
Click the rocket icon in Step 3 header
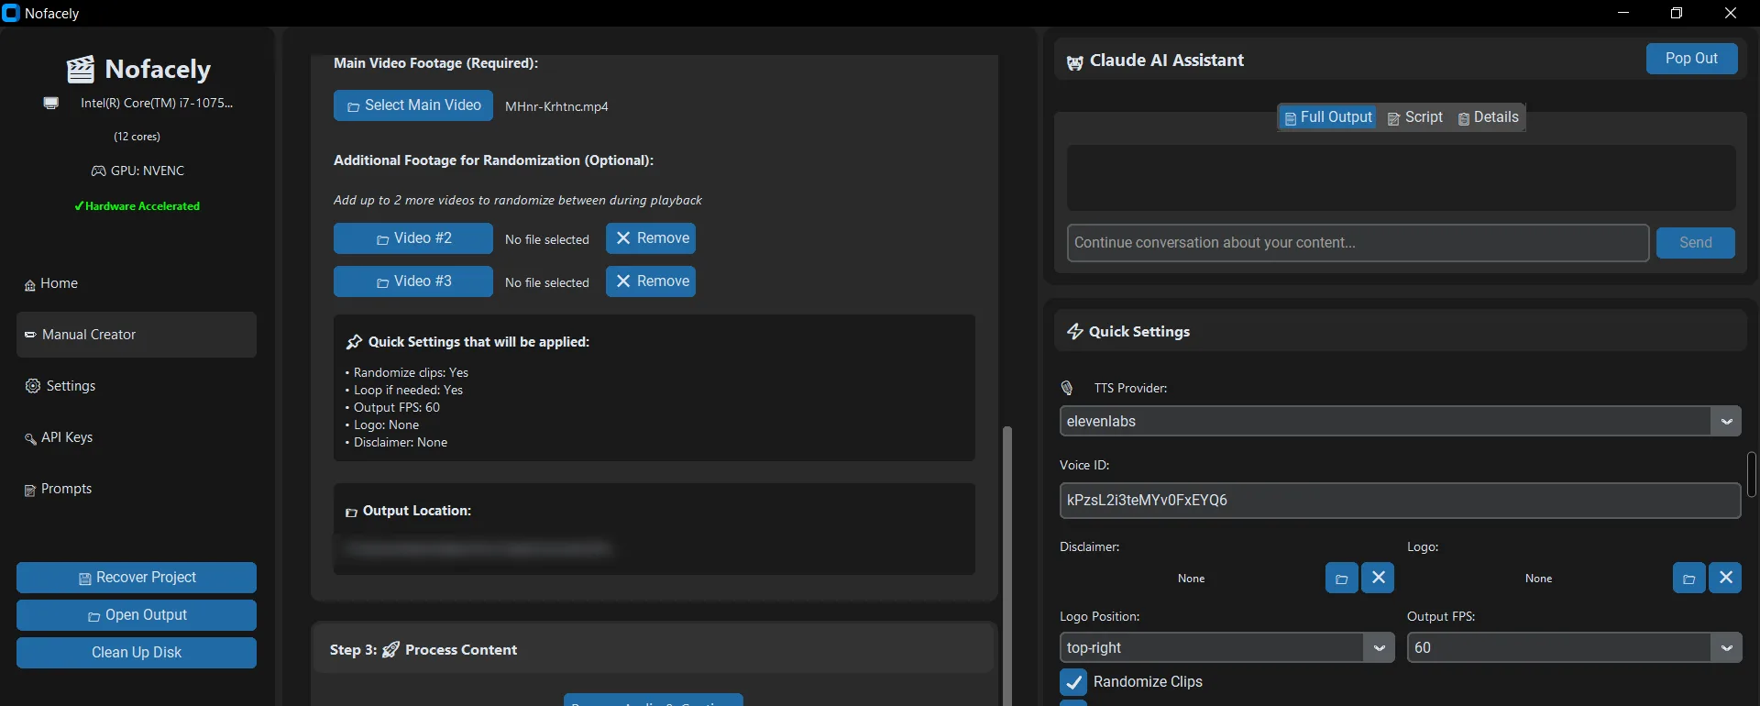point(390,650)
